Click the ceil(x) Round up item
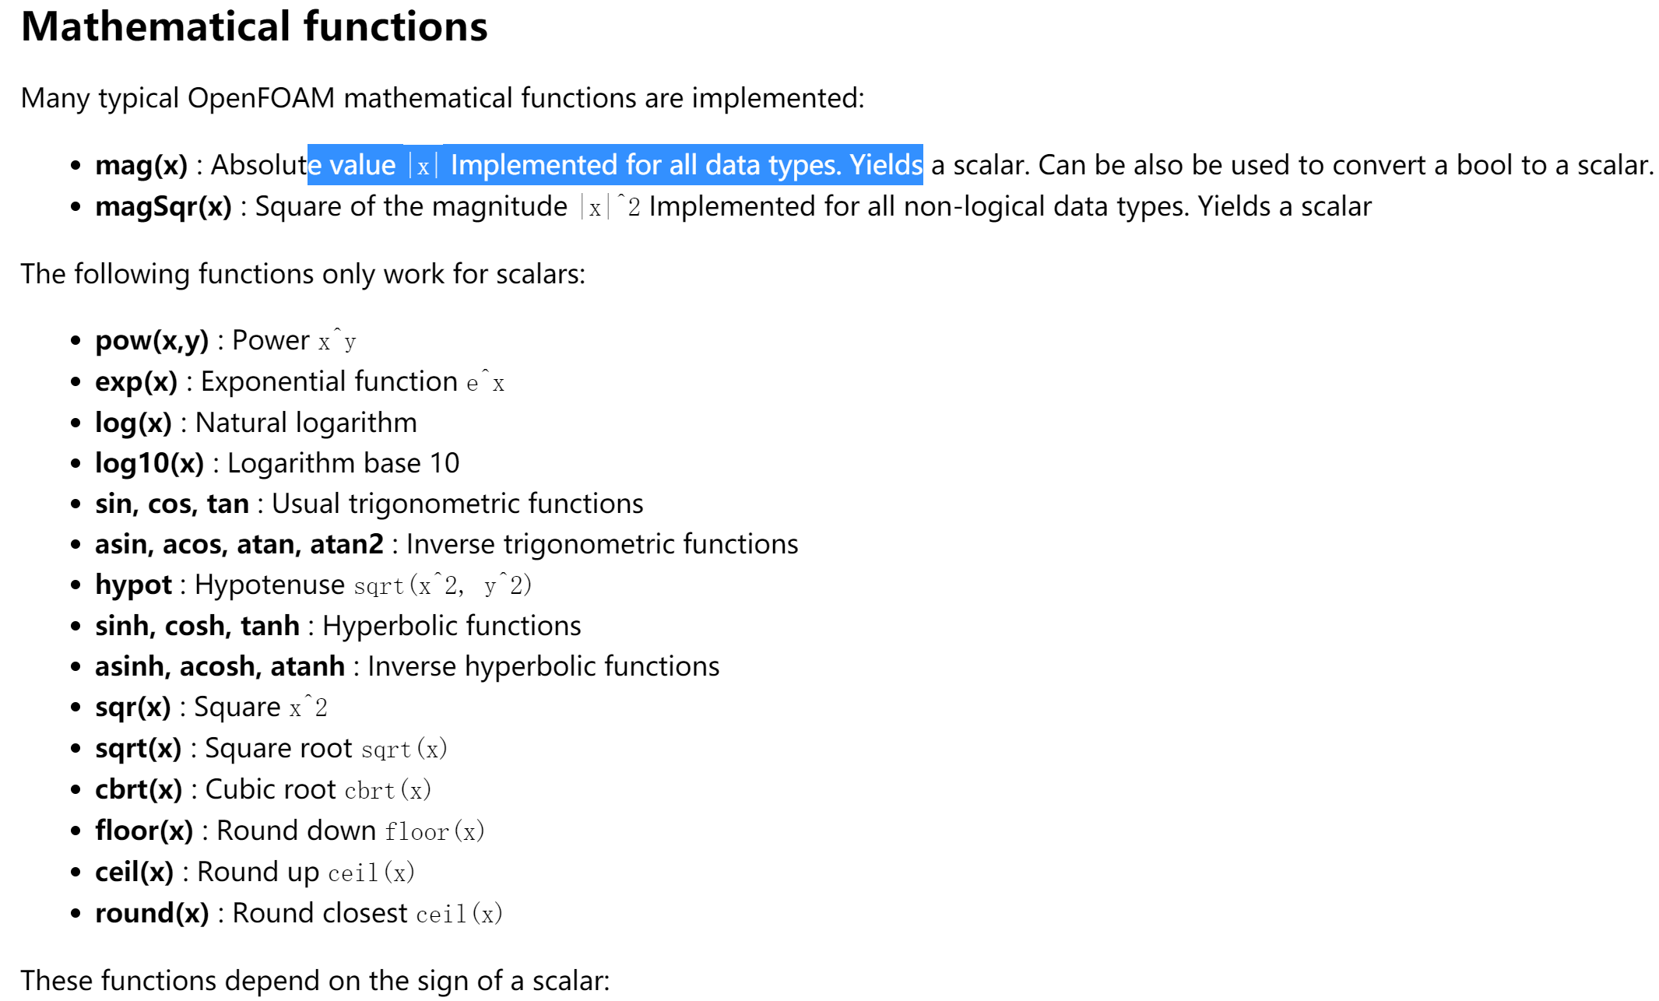 click(x=255, y=873)
